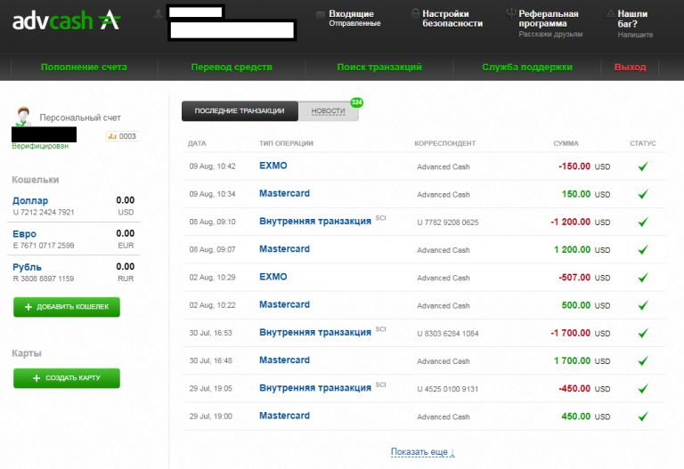The width and height of the screenshot is (684, 469).
Task: Click status checkmark for 500.00 Mastercard row
Action: pos(643,305)
